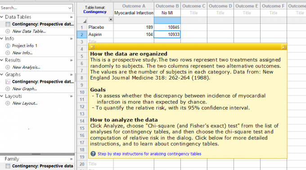Select the Outcome B column header
The image size is (306, 170).
(167, 6)
